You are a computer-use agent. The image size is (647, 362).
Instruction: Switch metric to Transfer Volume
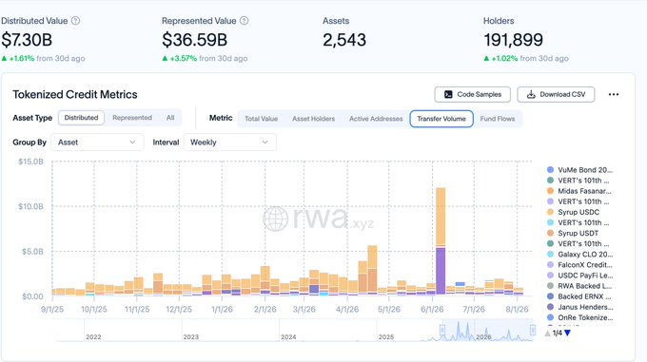[441, 119]
